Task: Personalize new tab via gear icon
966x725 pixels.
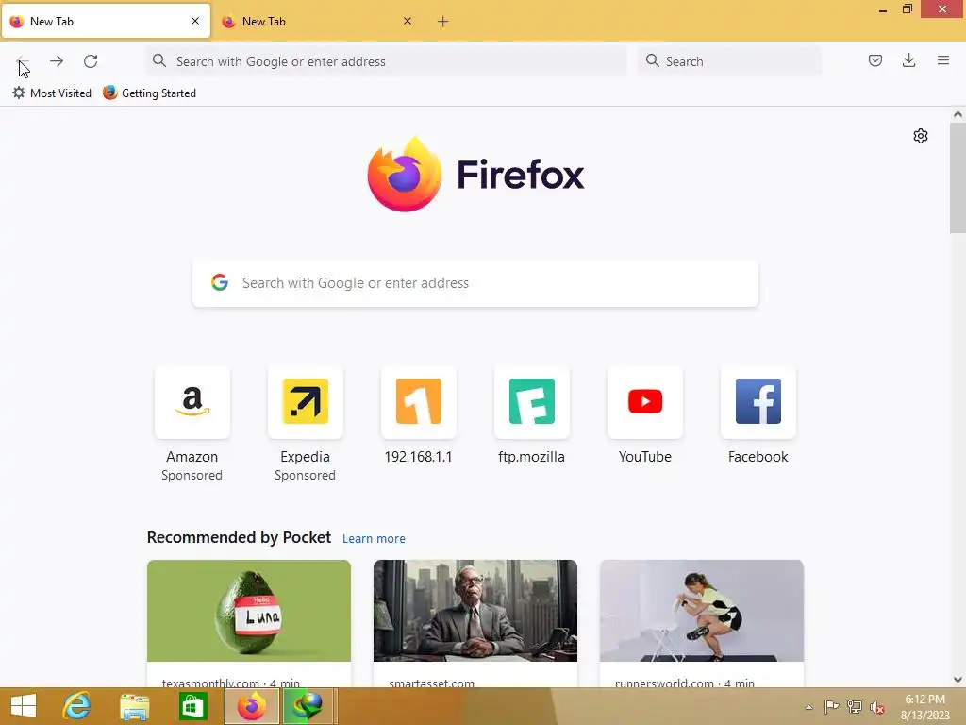Action: point(921,136)
